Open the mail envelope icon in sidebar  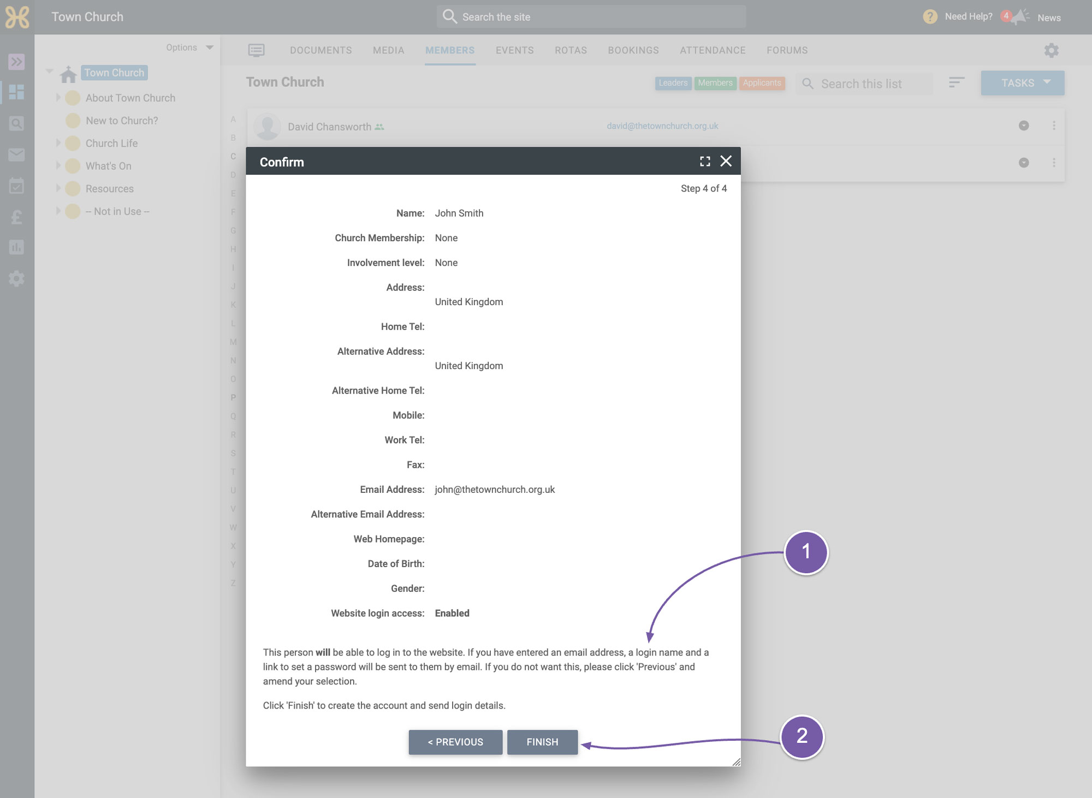16,154
